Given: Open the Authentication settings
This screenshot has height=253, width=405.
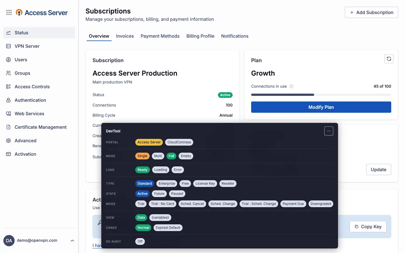Looking at the screenshot, I should [x=39, y=100].
